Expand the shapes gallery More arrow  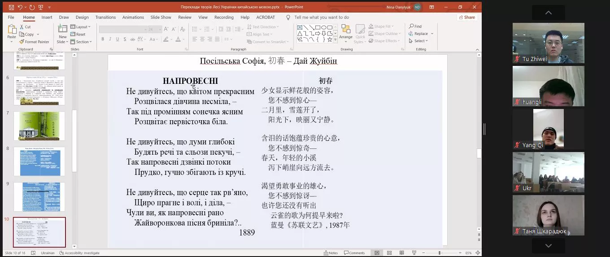tap(335, 40)
